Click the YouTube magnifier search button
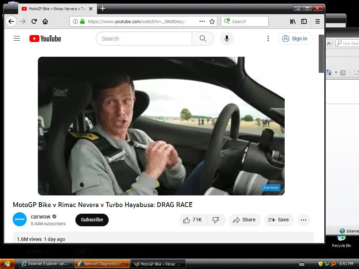The width and height of the screenshot is (359, 269). [203, 39]
